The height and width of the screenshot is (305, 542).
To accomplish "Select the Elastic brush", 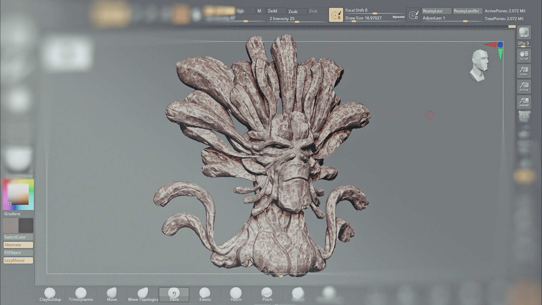I will 205,295.
